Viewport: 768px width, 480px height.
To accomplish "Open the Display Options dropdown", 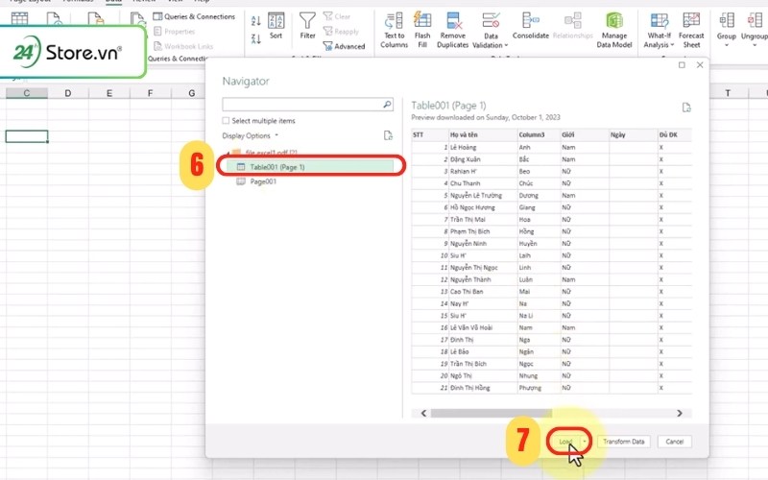I will (251, 135).
